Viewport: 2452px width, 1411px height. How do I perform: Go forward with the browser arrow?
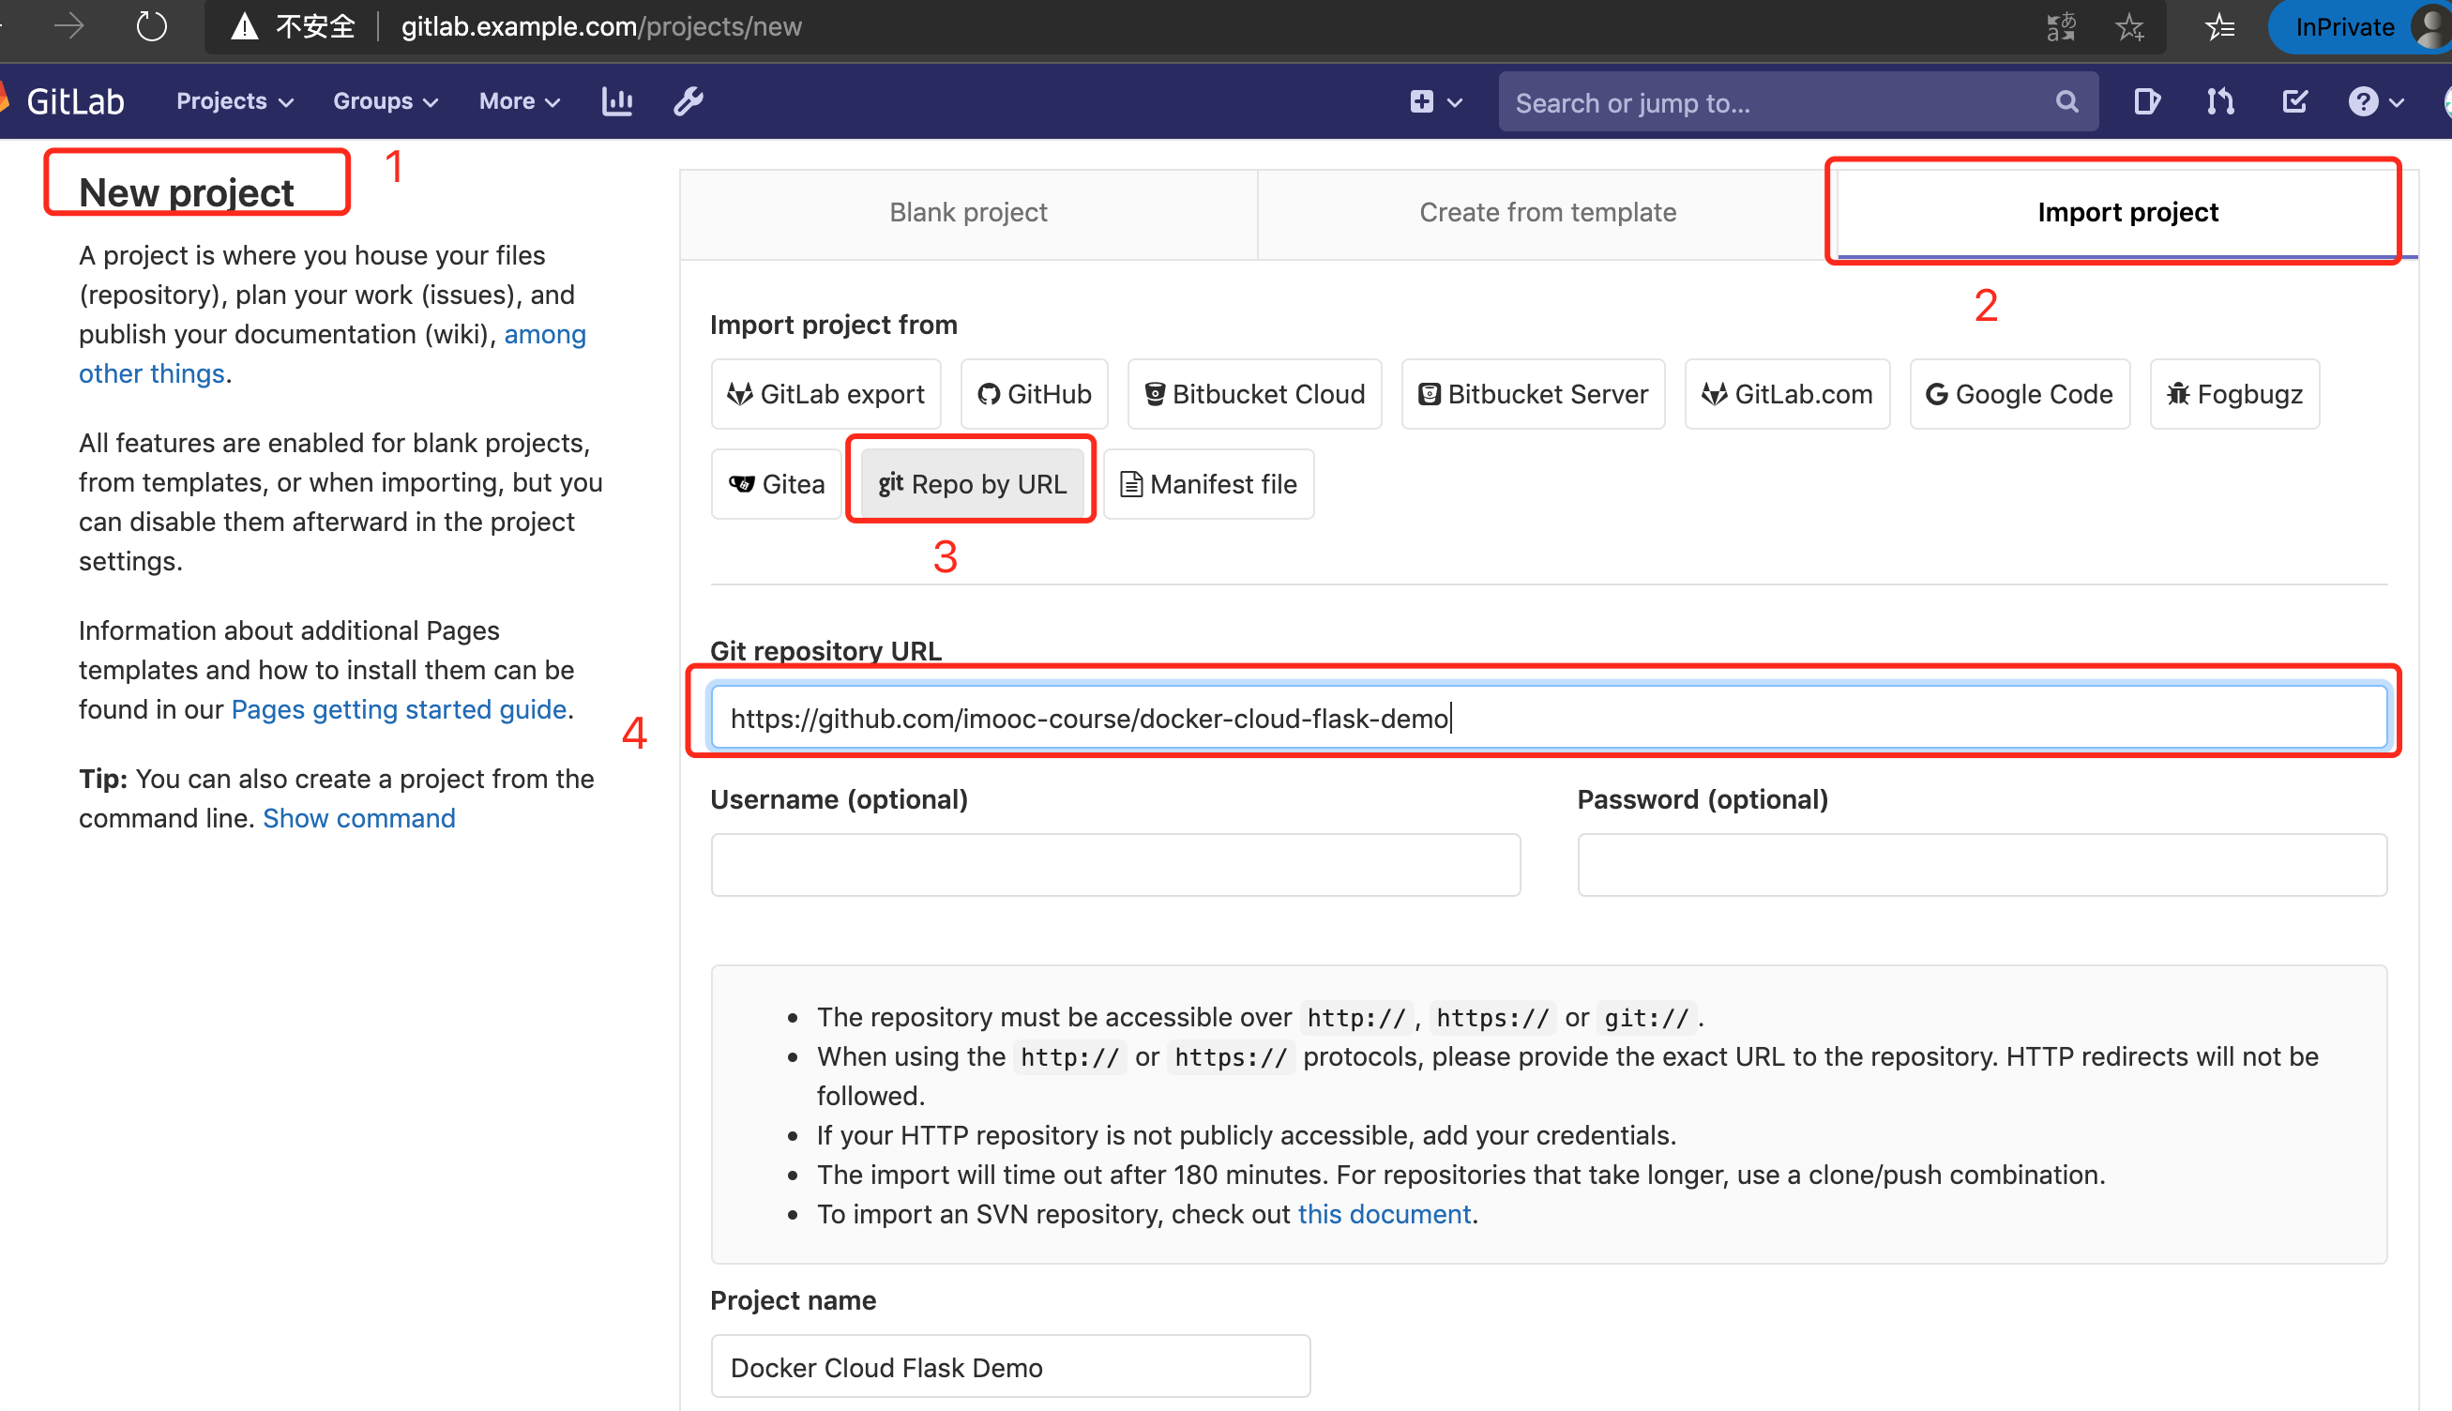click(69, 26)
